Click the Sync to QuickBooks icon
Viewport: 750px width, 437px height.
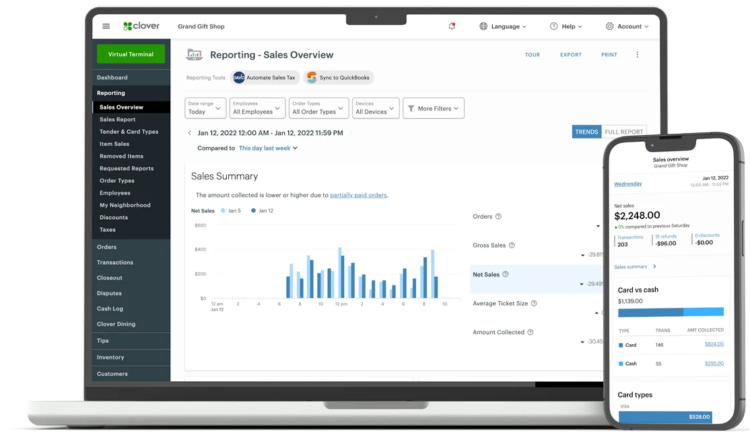click(x=311, y=77)
